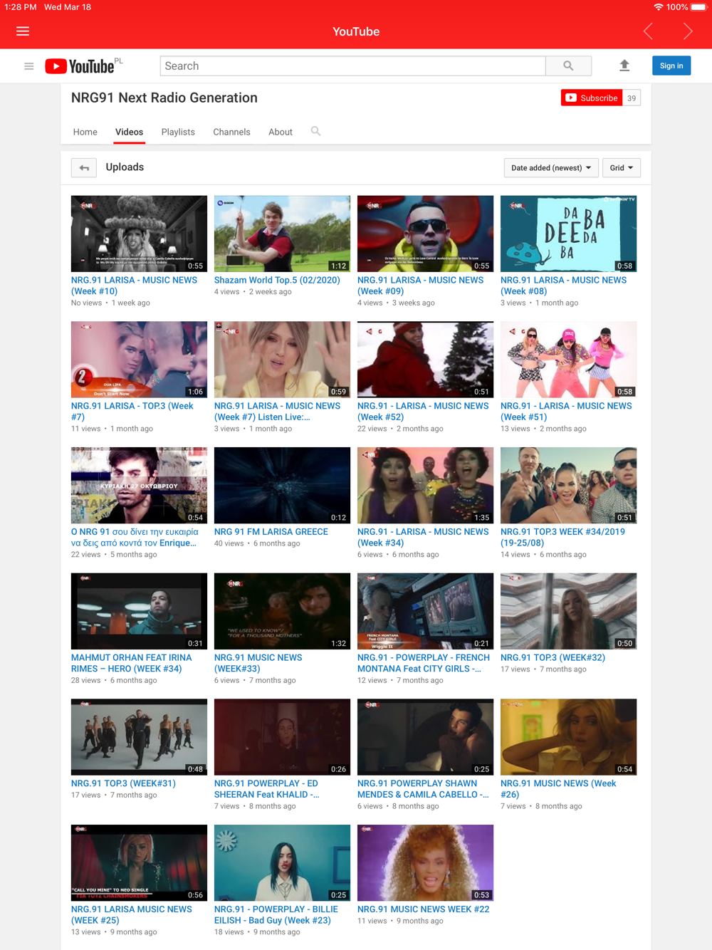Open the red app bar hamburger menu
Viewport: 712px width, 950px height.
[x=23, y=31]
